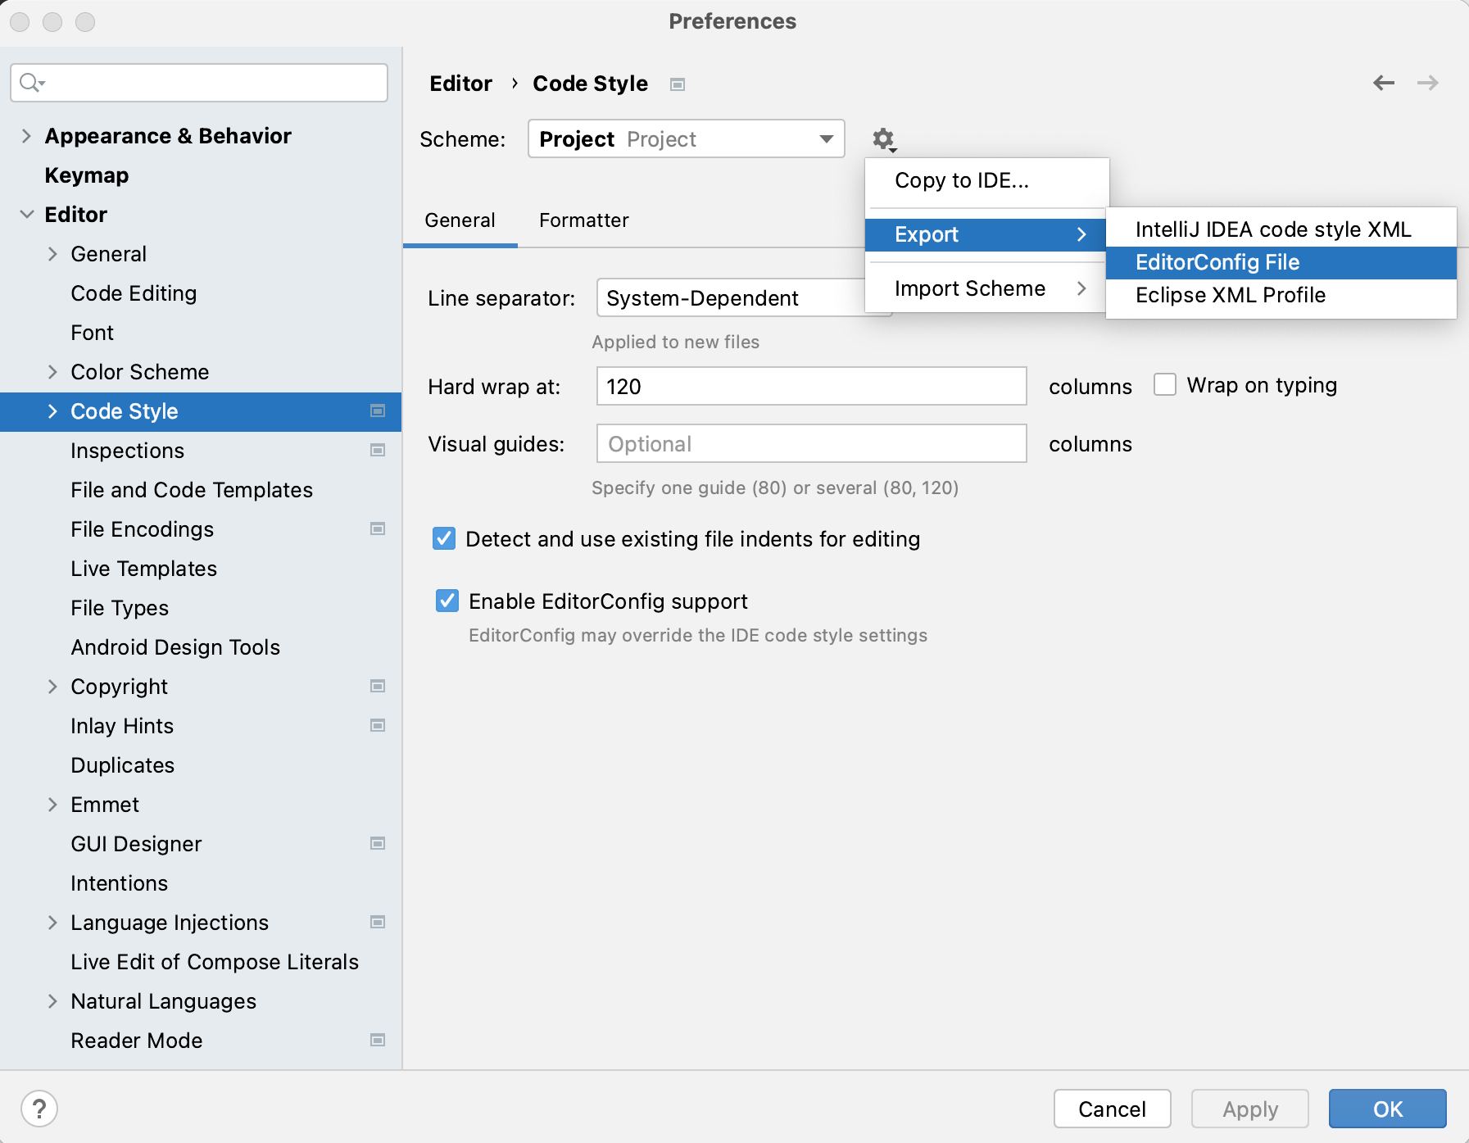Click the Hard wrap at field

810,387
